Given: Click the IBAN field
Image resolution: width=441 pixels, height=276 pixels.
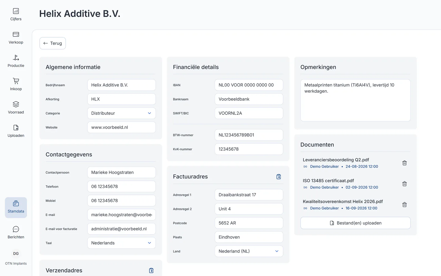Looking at the screenshot, I should tap(249, 85).
